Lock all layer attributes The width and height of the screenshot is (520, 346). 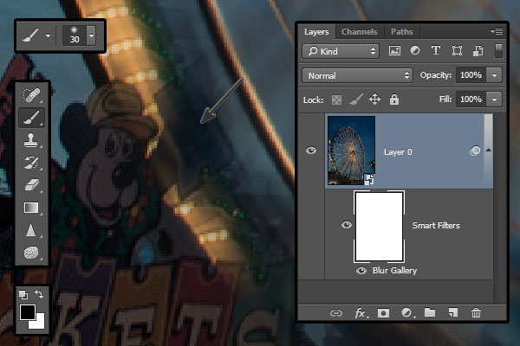394,99
